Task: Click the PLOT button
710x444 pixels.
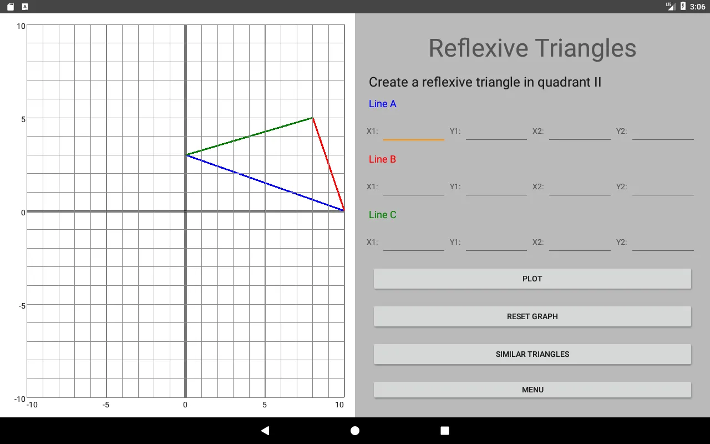Action: [x=532, y=279]
